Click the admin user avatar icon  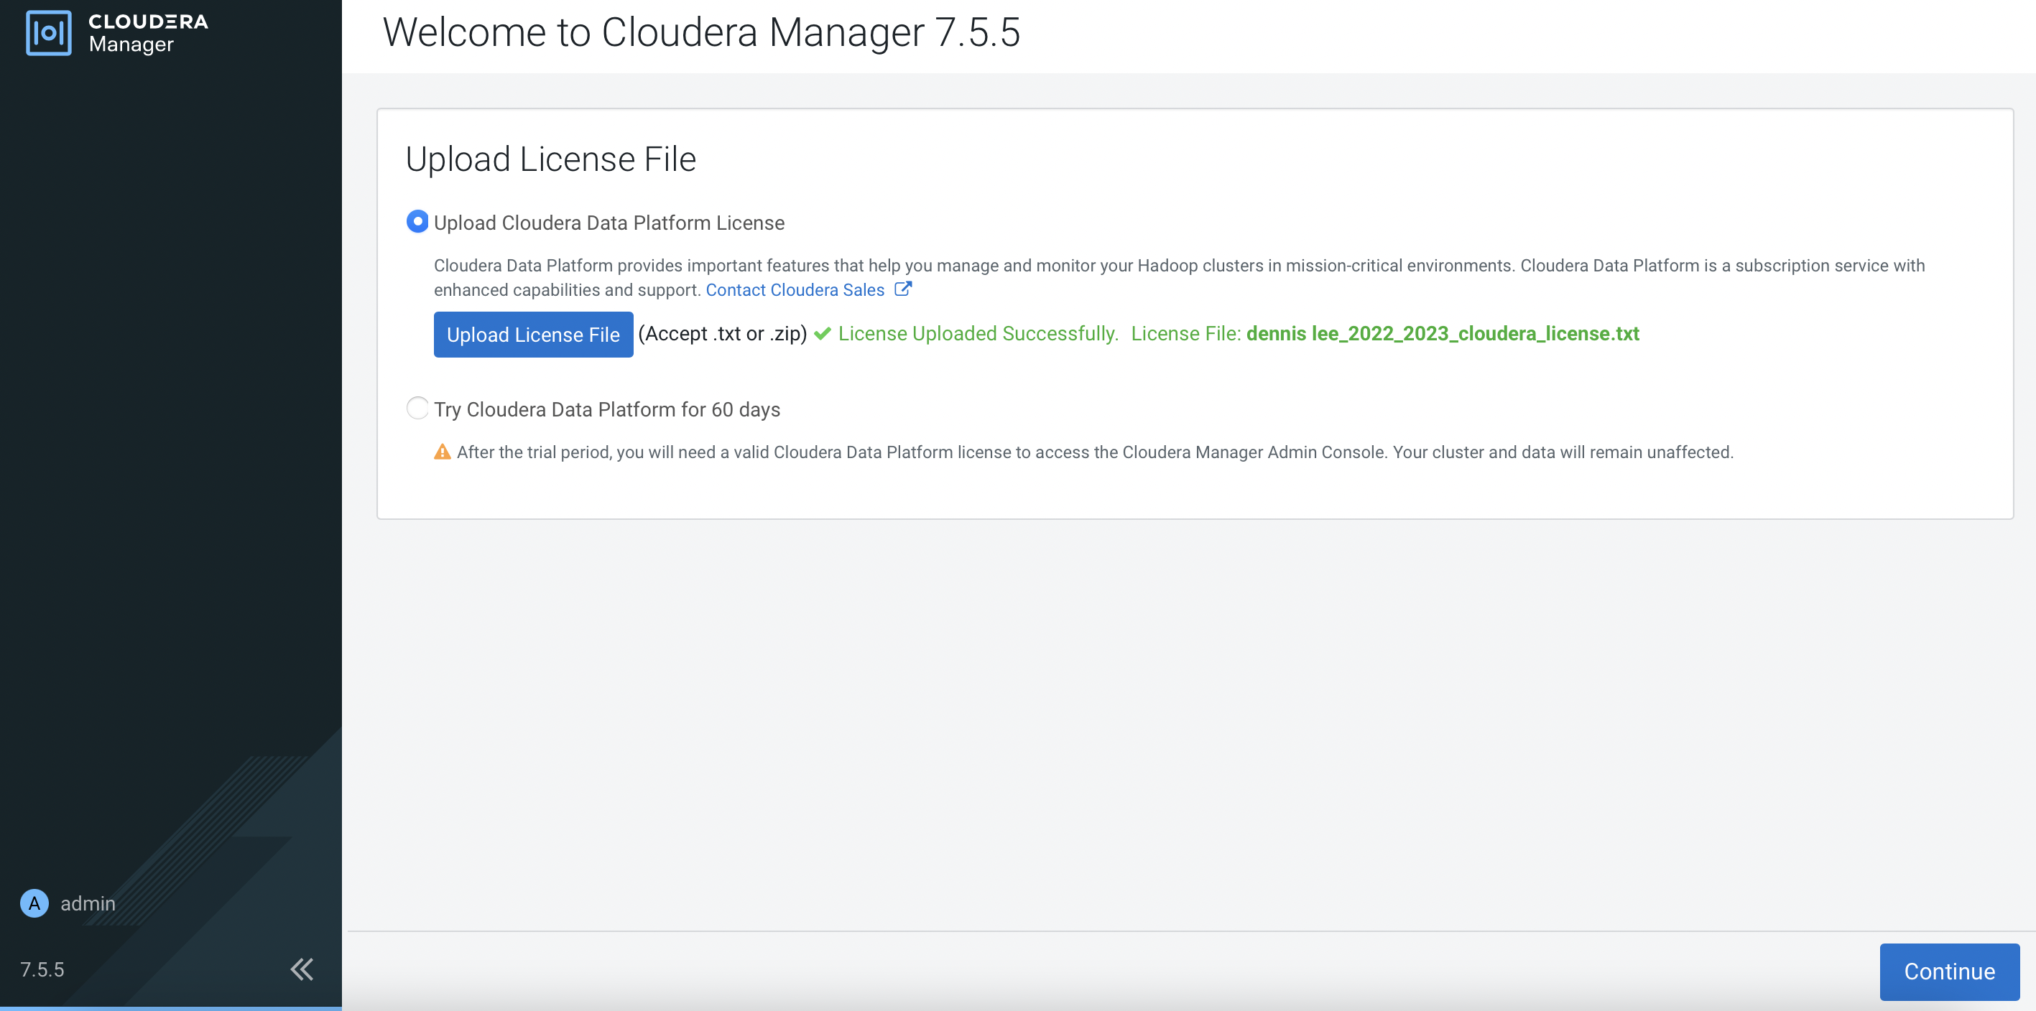[34, 903]
